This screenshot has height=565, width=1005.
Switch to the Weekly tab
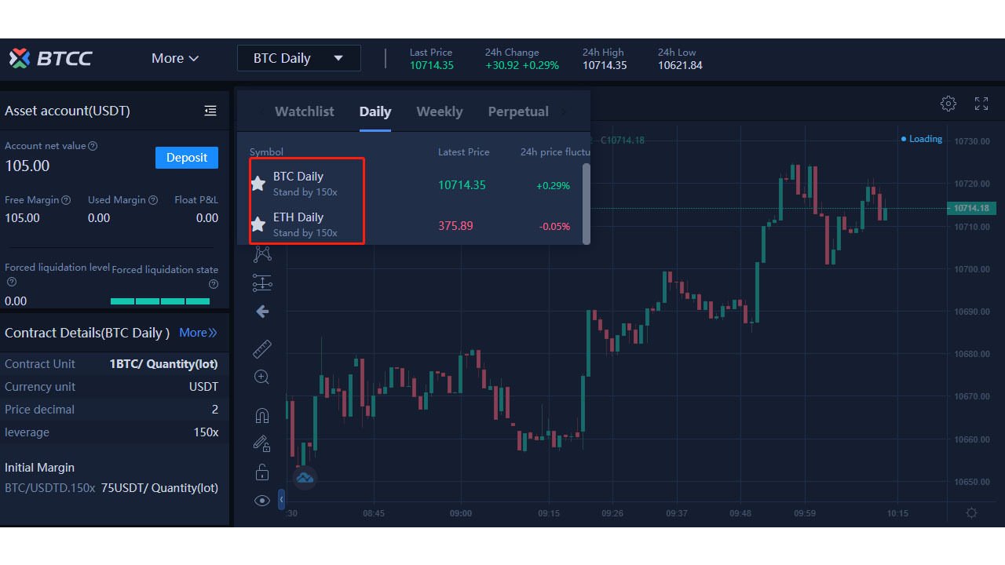pos(439,111)
